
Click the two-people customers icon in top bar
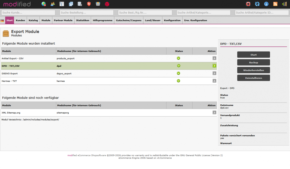coord(52,4)
